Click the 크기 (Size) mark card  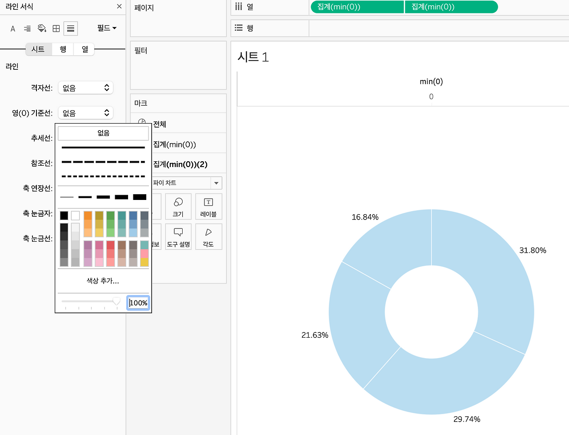178,207
